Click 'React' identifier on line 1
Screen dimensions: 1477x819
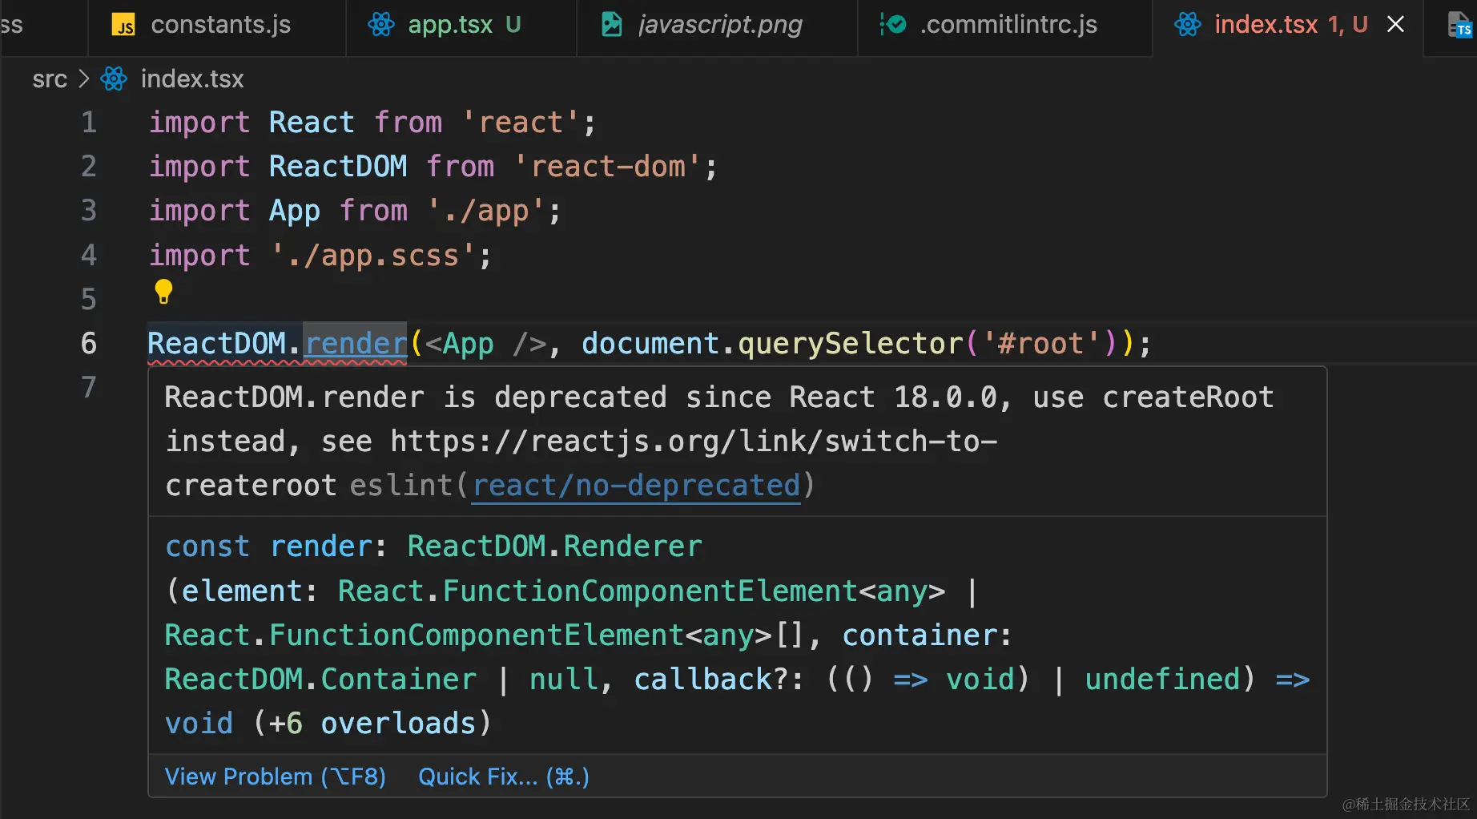click(x=312, y=123)
